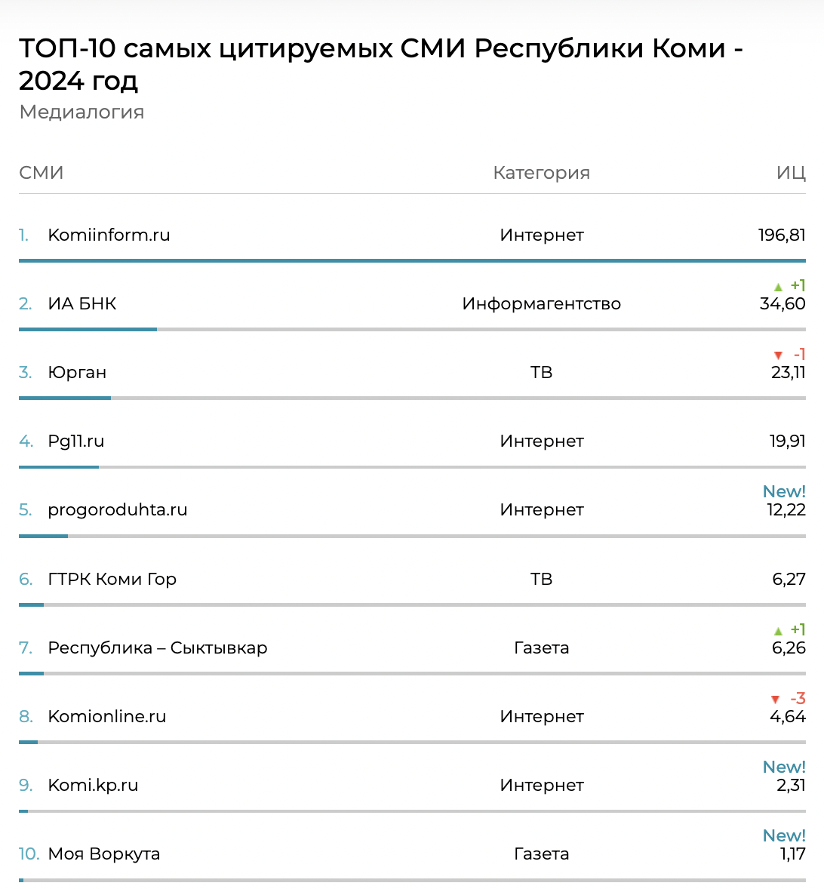Click the green up arrow for Республика – Сыктывкар

pos(778,631)
